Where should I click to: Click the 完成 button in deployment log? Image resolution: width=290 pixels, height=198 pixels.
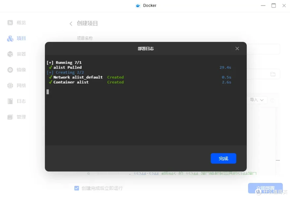(x=223, y=158)
